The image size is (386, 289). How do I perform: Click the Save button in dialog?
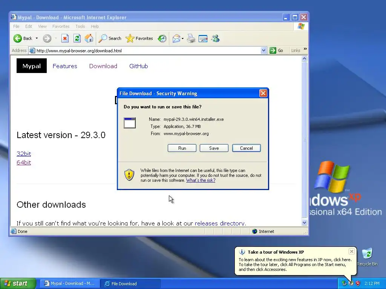point(214,148)
